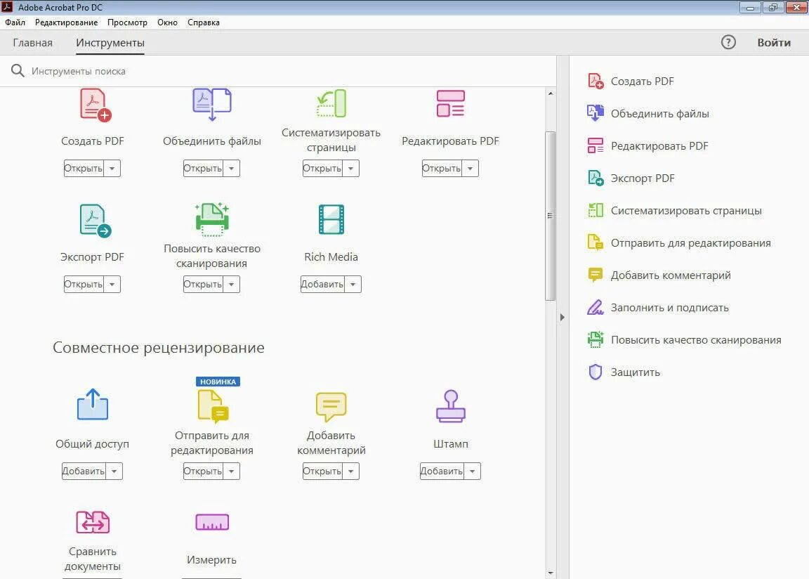Click Добавить button under Общий доступ
Image resolution: width=809 pixels, height=579 pixels.
(x=84, y=471)
